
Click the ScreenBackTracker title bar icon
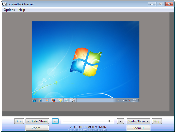tap(4, 4)
